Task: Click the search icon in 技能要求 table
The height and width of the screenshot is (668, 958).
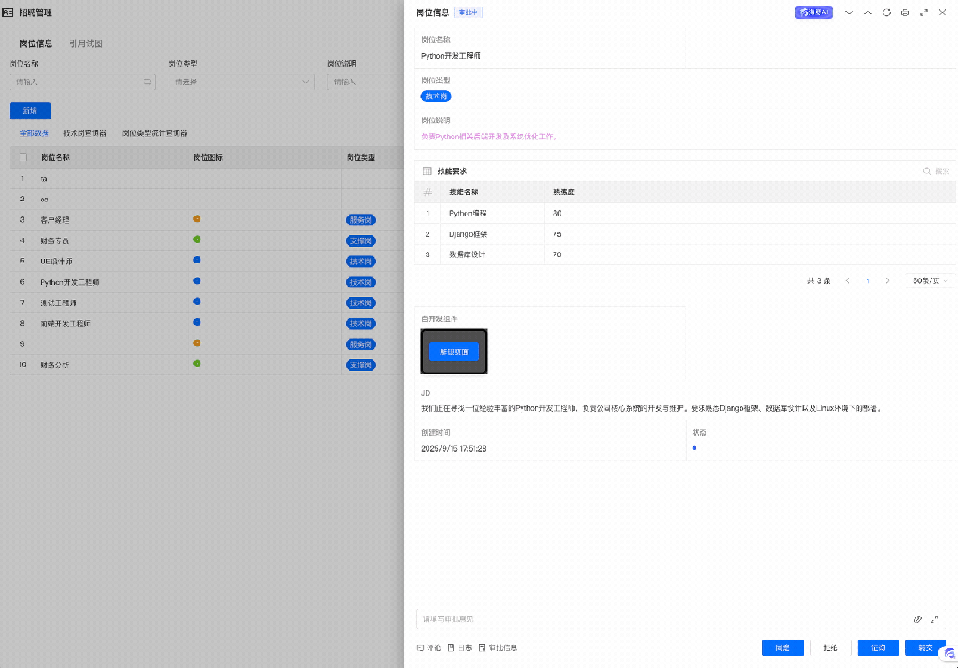Action: [928, 170]
